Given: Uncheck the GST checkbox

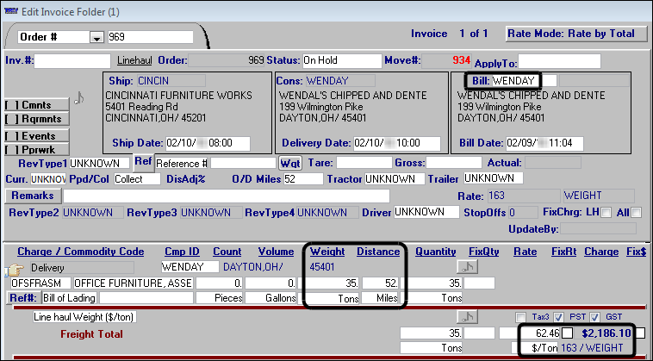Looking at the screenshot, I should (594, 317).
